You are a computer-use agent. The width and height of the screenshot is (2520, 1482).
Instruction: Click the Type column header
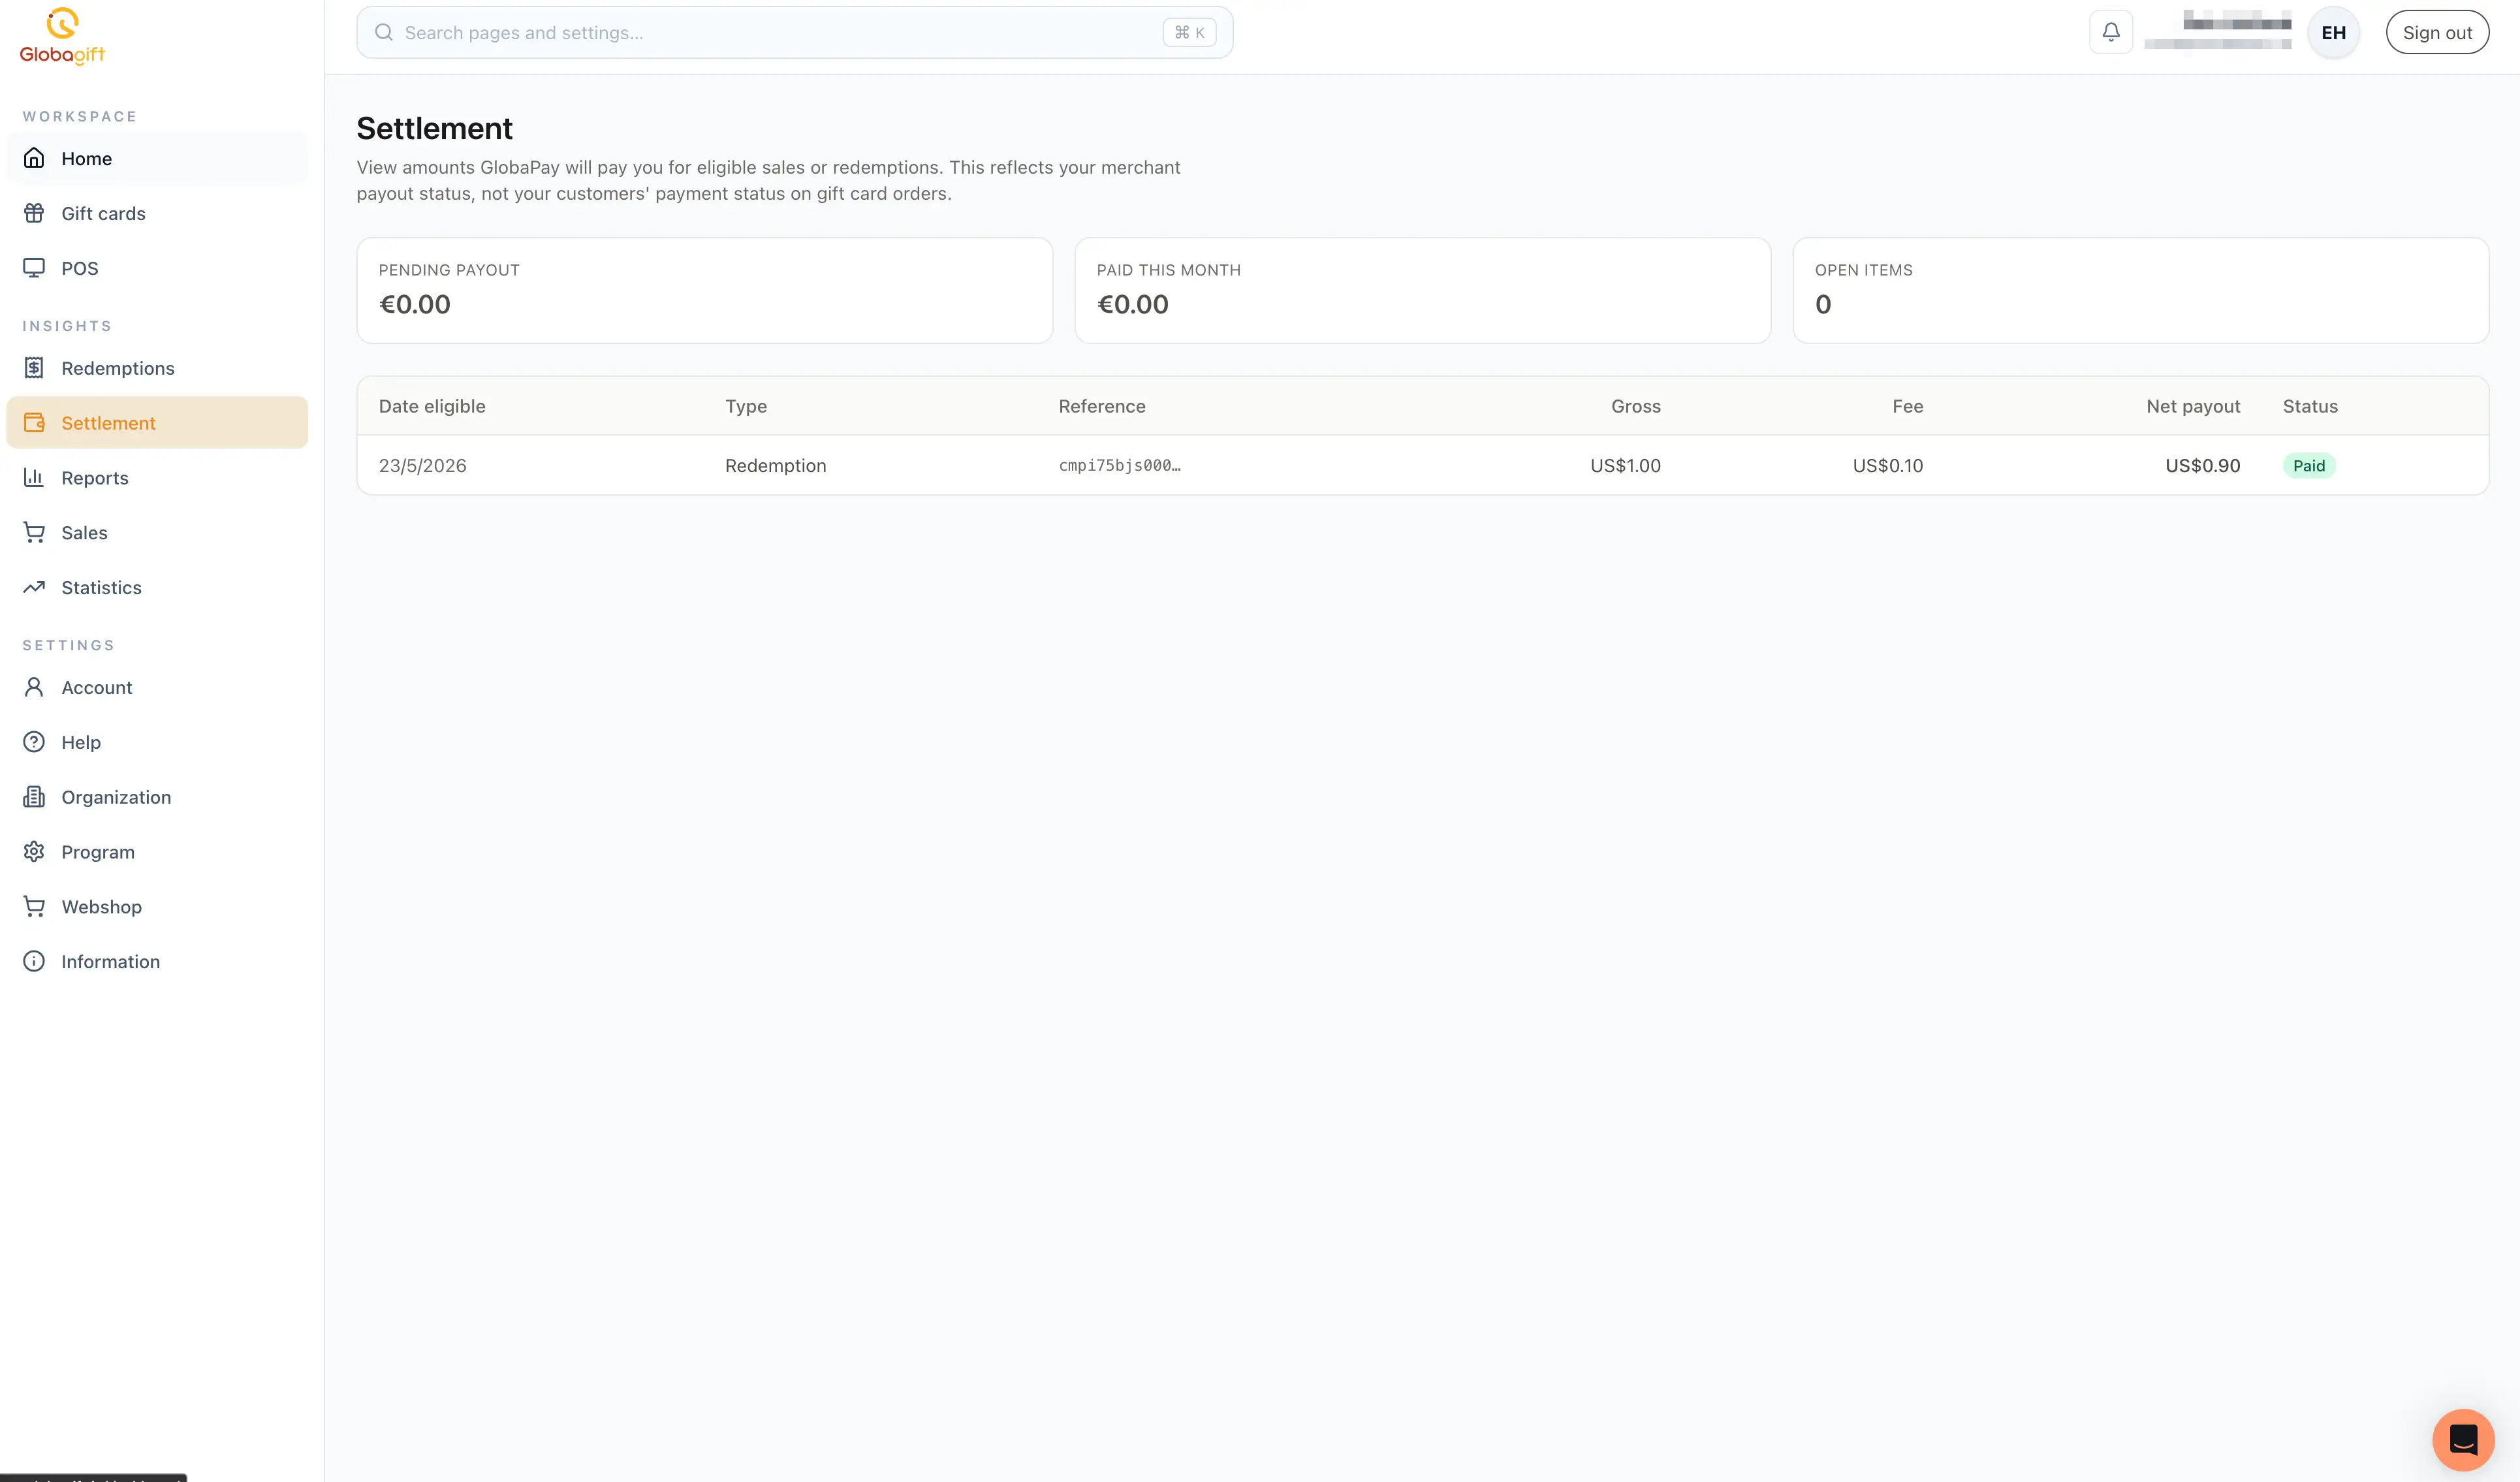(746, 406)
